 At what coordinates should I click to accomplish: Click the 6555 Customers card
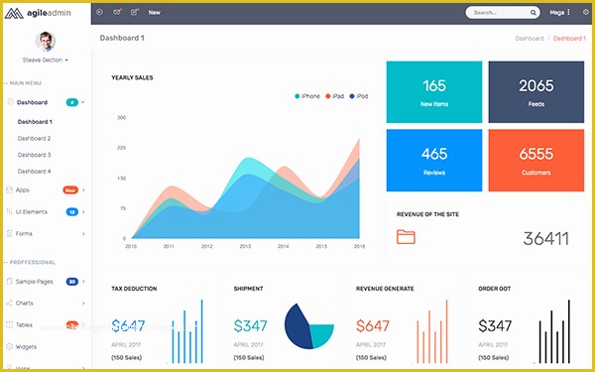click(536, 160)
